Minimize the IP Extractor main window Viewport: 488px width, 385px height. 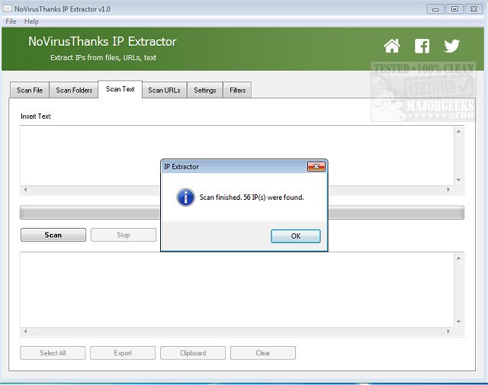(x=435, y=9)
